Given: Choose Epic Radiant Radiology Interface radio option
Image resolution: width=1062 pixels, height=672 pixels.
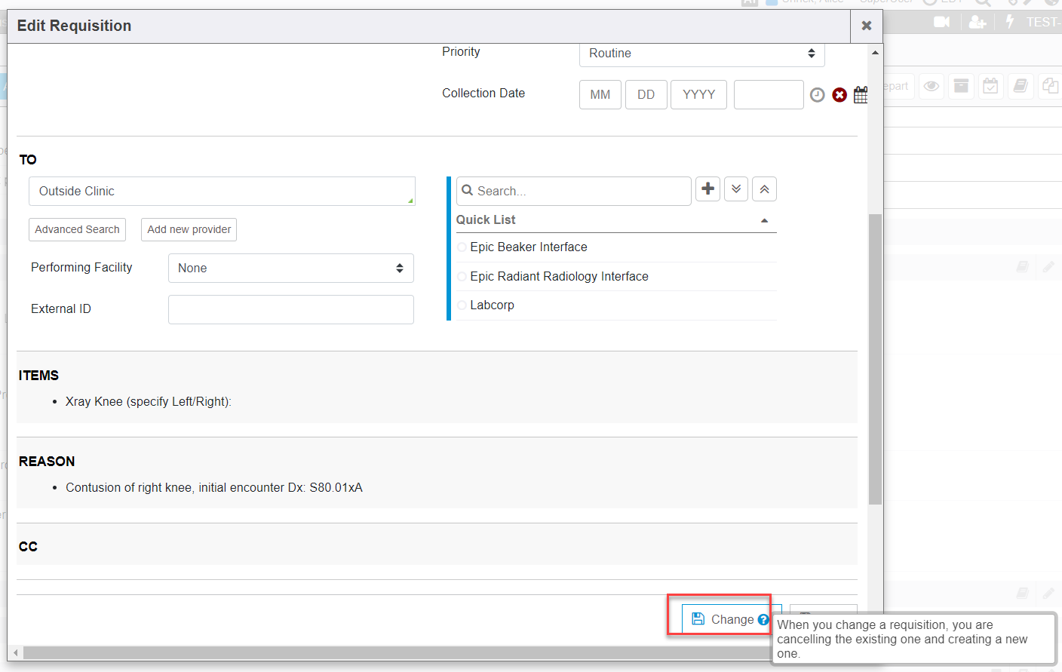Looking at the screenshot, I should [462, 277].
